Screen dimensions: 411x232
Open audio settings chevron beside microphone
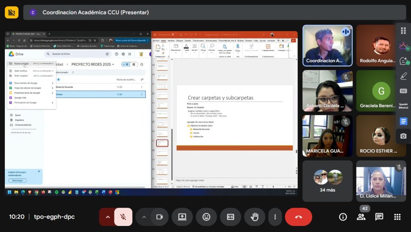(108, 217)
